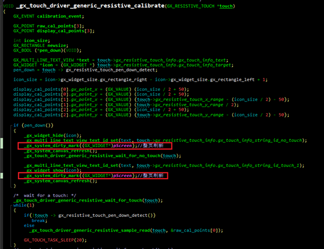The height and width of the screenshot is (249, 324).
Task: Click the 'if(!touch -> gx_resistive_touch_pen_down_detect())' line
Action: point(89,216)
